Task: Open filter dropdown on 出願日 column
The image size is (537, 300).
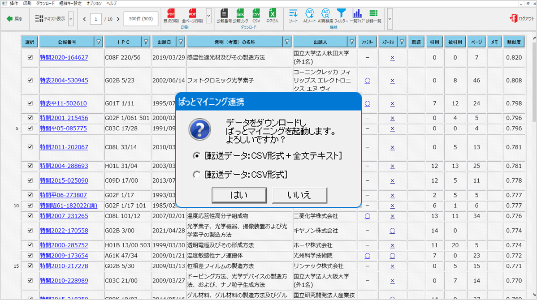Action: 181,42
